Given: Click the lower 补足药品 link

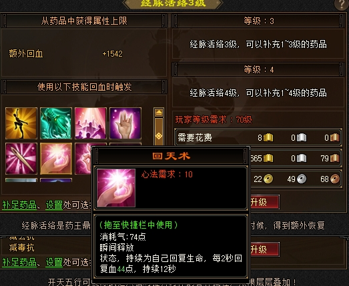Looking at the screenshot, I should pos(19,262).
